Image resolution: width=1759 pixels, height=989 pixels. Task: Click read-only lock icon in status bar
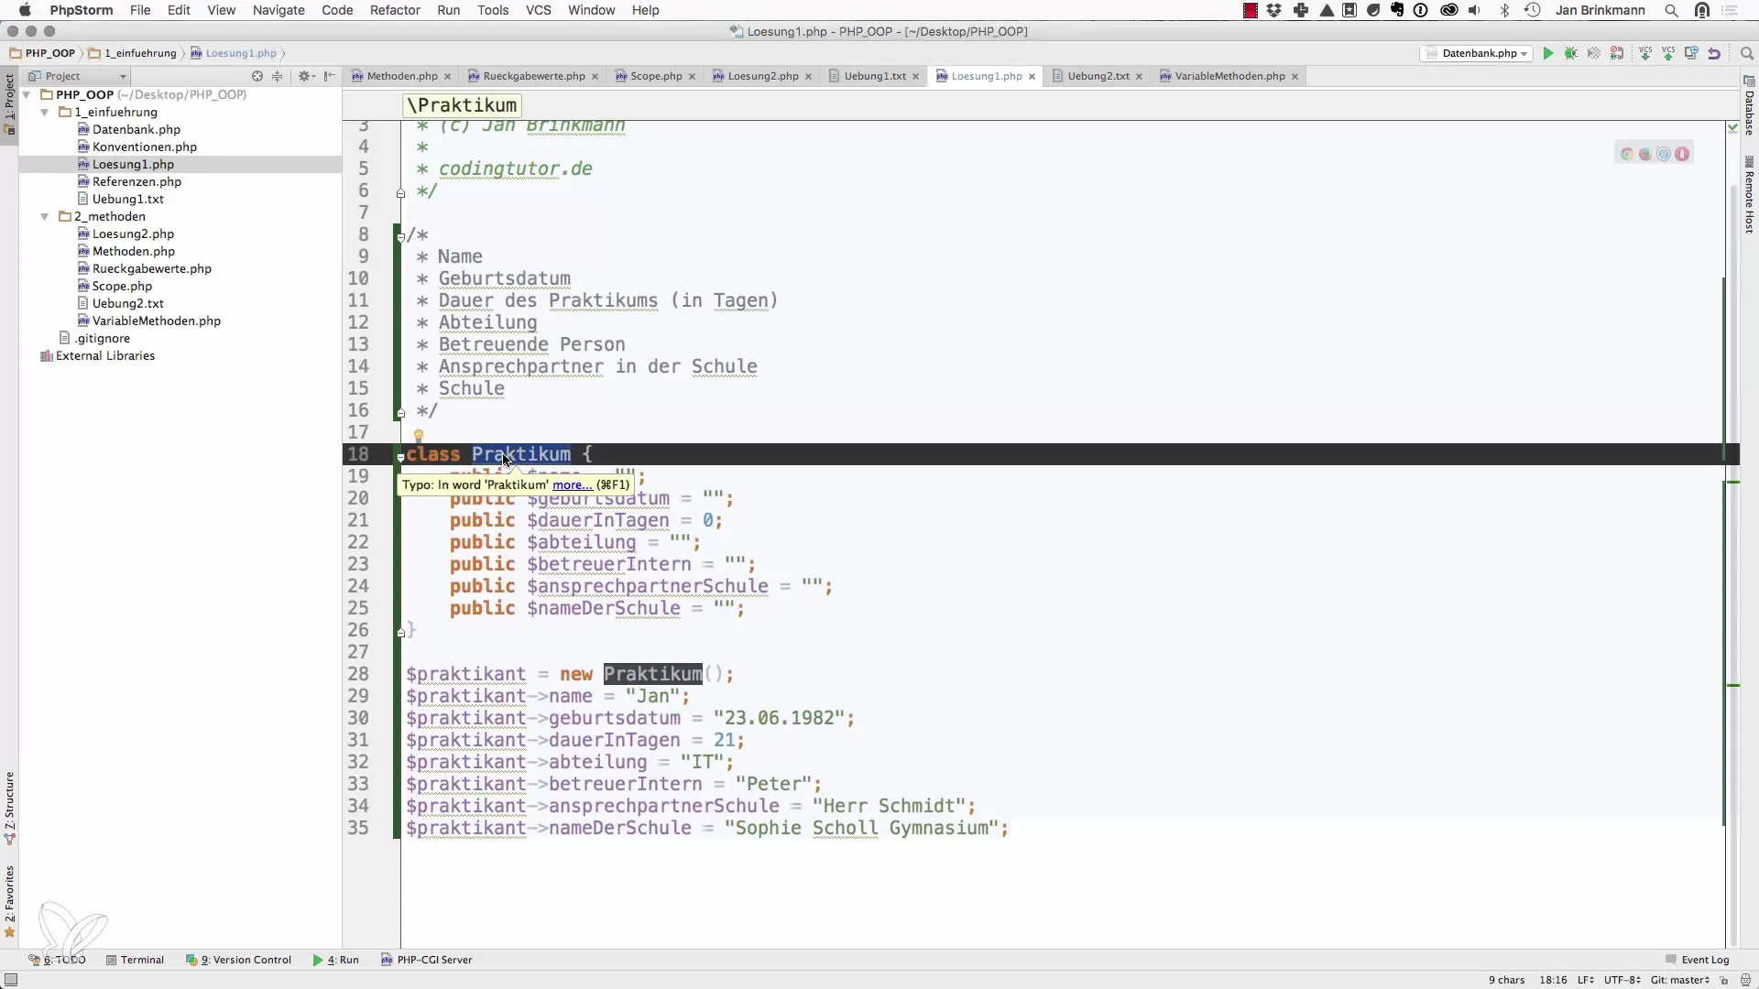(1723, 980)
